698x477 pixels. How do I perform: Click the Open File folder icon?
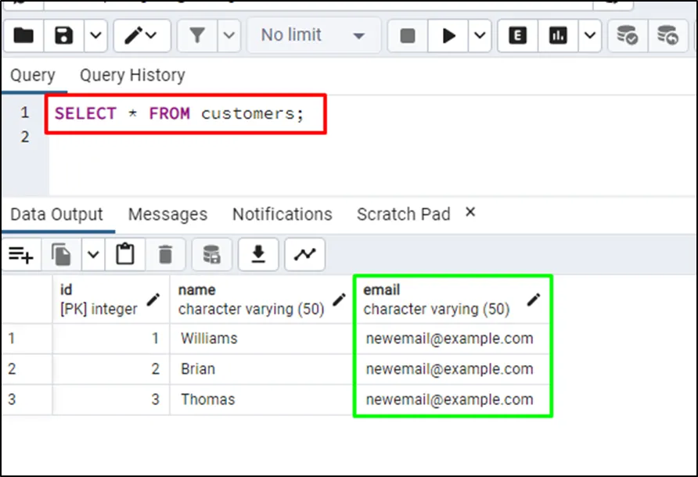pos(24,36)
